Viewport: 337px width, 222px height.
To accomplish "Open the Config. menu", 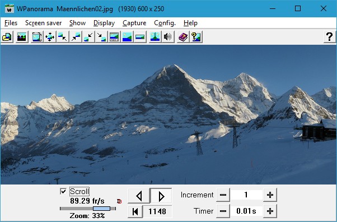I will click(165, 23).
